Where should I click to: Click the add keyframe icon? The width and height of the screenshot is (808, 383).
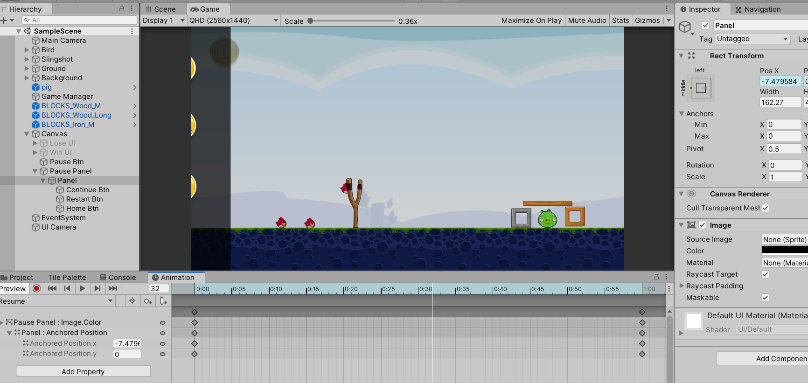coord(148,301)
